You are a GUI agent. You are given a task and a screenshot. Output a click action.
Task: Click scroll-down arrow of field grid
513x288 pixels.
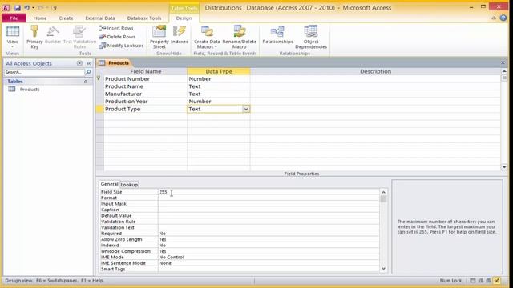pyautogui.click(x=504, y=167)
